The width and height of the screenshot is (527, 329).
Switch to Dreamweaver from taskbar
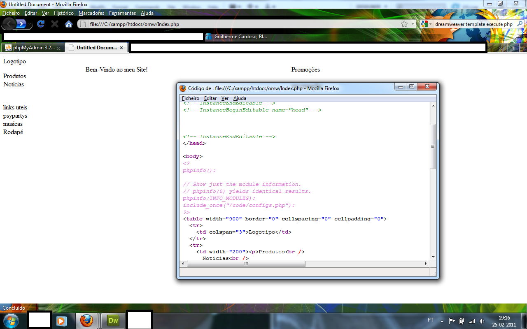113,320
